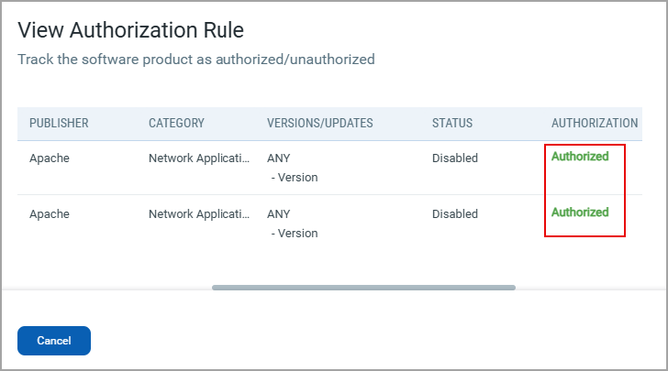
Task: Click the View Authorization Rule title
Action: [x=131, y=30]
